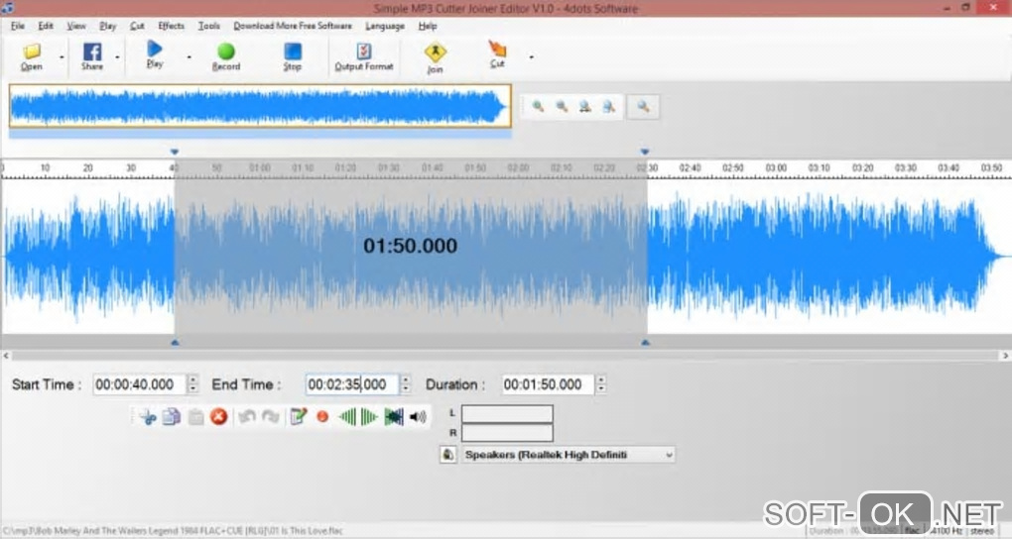Click the L channel level meter
Image resolution: width=1012 pixels, height=539 pixels.
tap(507, 413)
